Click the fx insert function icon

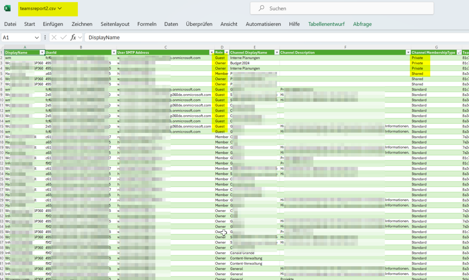[73, 37]
